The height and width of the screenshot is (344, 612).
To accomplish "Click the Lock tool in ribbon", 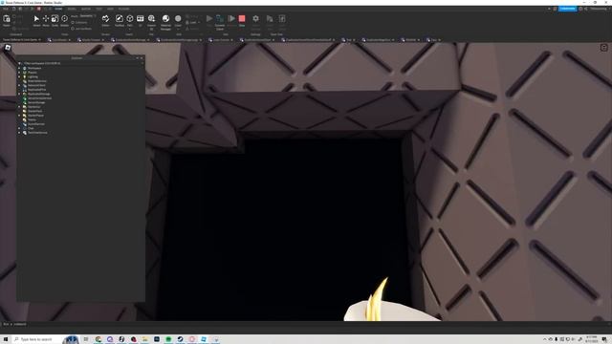I will pyautogui.click(x=191, y=23).
